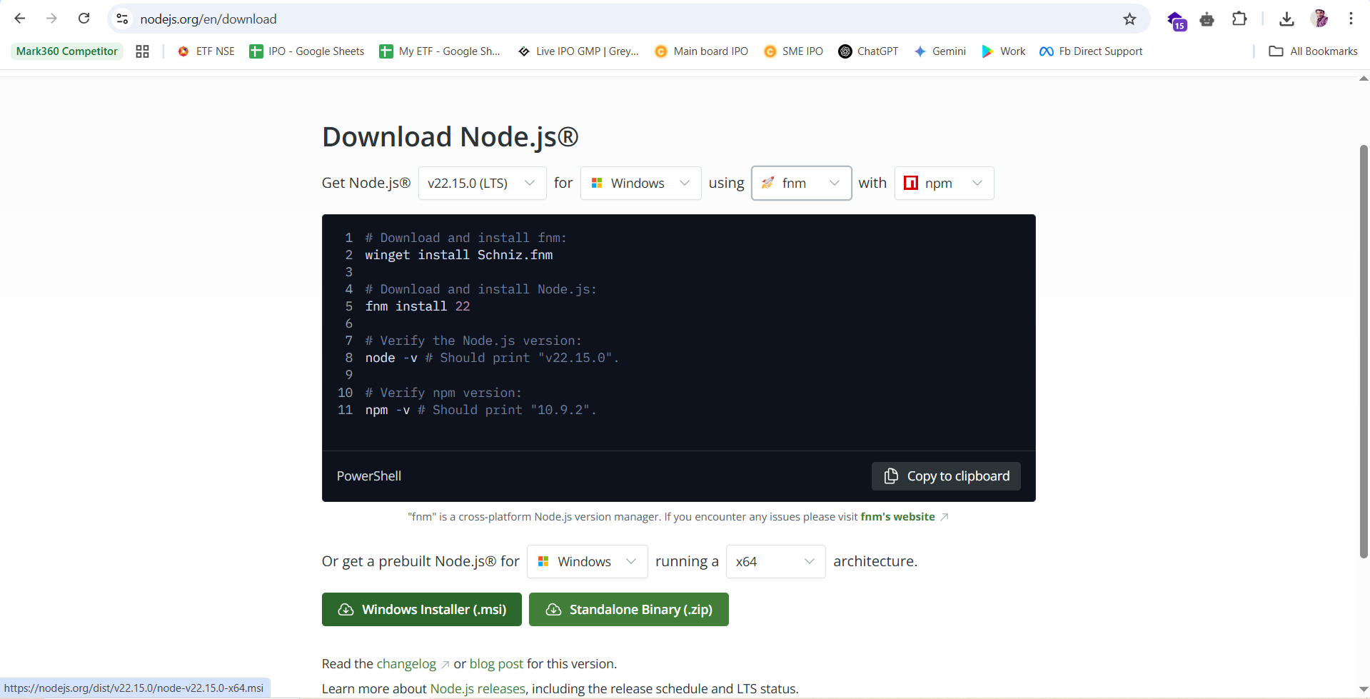Open the Node.js releases link

click(x=478, y=689)
